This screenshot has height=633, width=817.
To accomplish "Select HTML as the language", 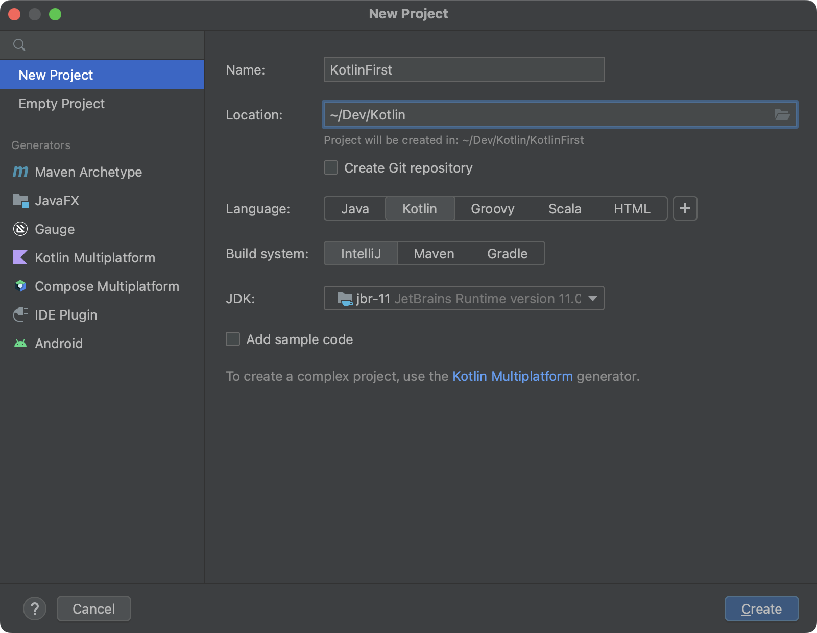I will point(632,208).
